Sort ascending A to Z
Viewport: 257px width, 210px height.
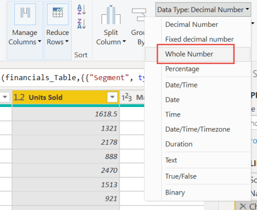[81, 10]
